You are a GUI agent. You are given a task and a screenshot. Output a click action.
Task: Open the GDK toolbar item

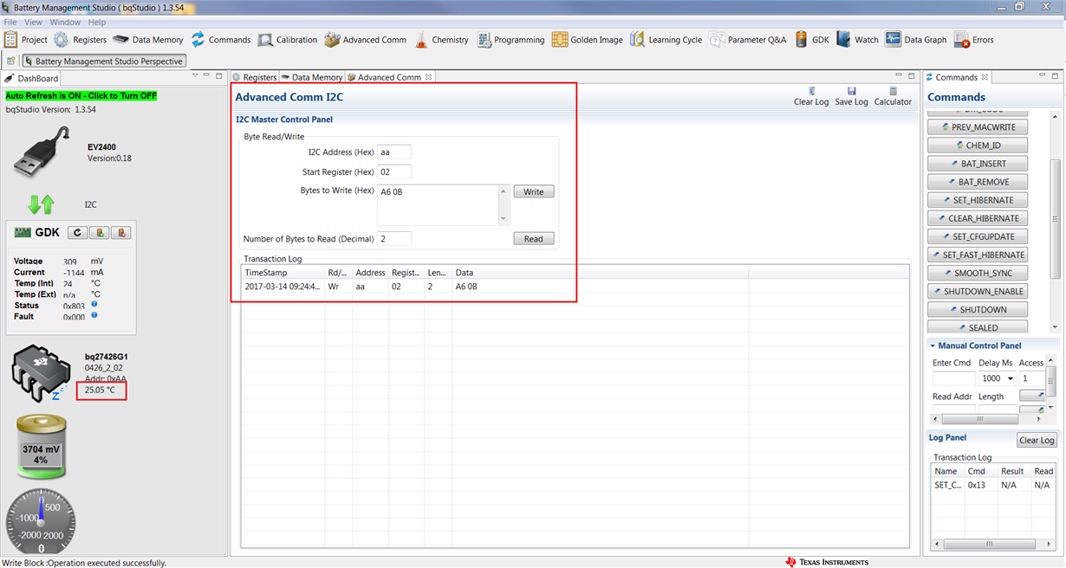[x=811, y=40]
